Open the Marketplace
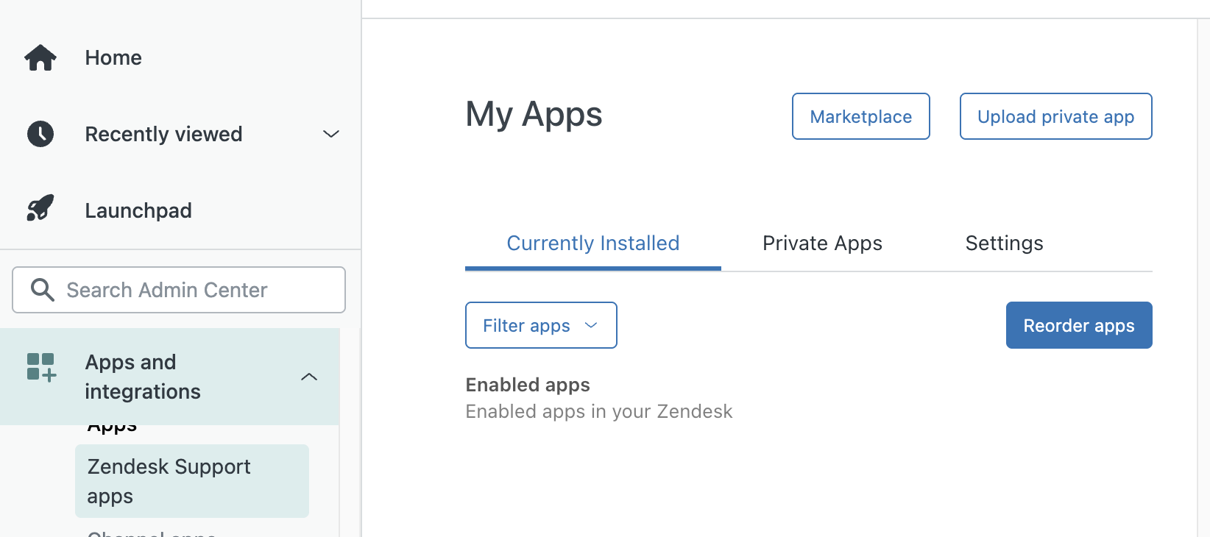Screen dimensions: 1210x537 860,116
